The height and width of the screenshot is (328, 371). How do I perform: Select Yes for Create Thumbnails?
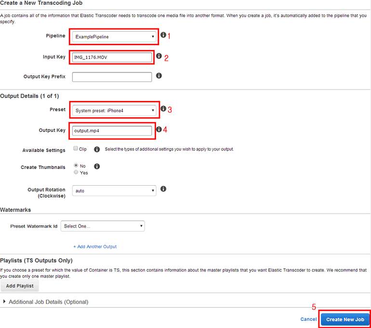tap(76, 172)
